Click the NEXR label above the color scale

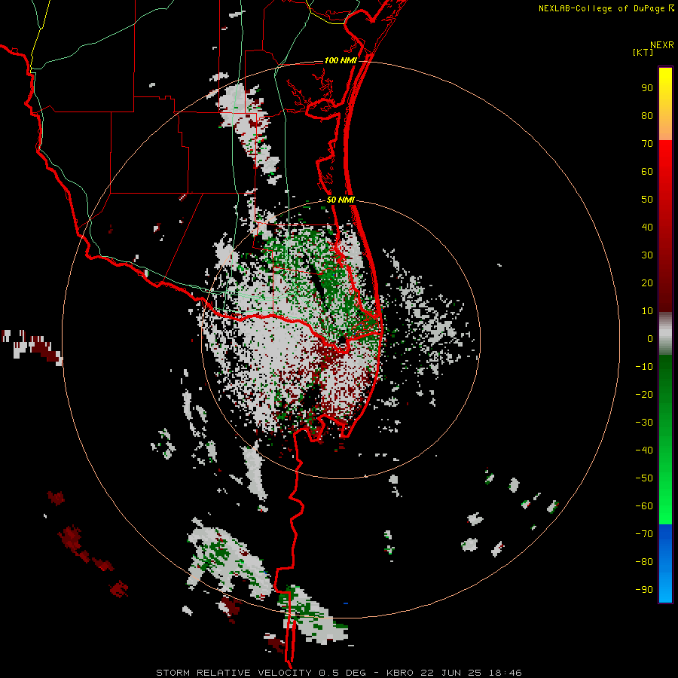(x=661, y=45)
